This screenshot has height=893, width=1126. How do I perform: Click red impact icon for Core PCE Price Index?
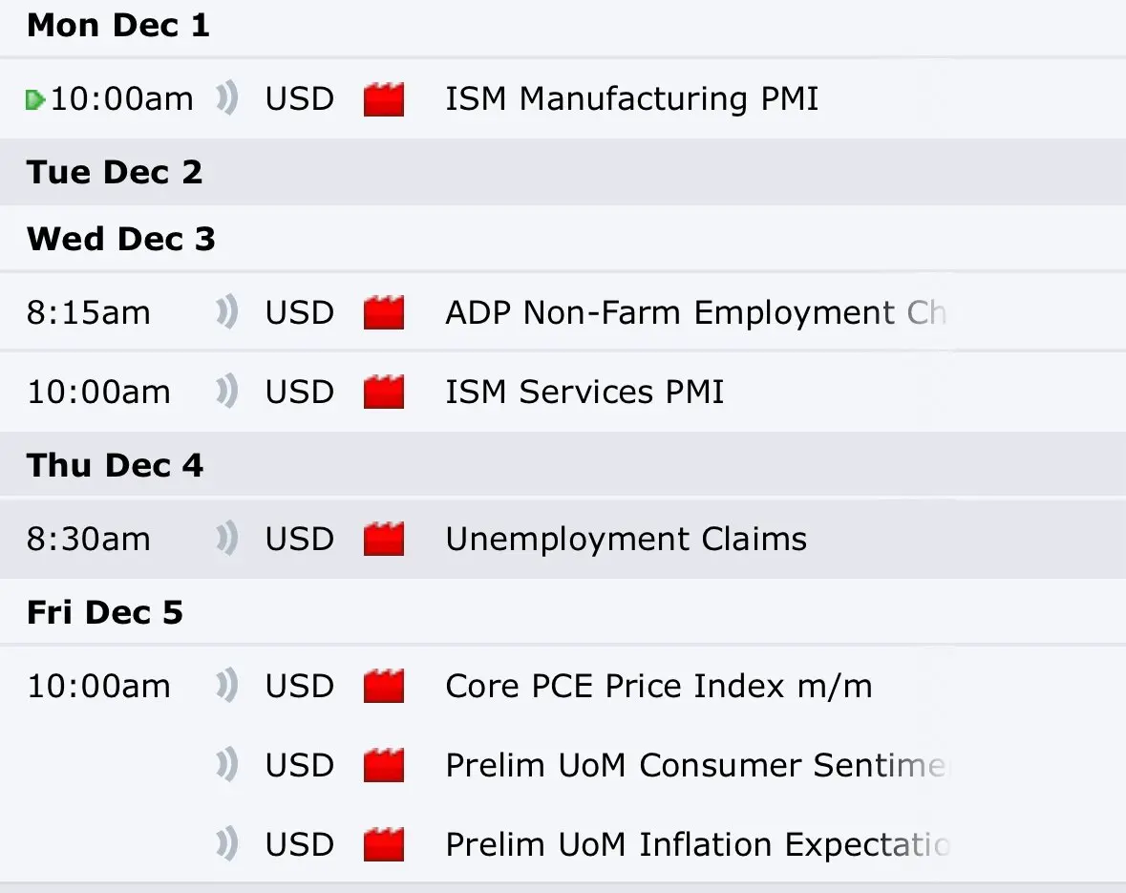[x=384, y=687]
